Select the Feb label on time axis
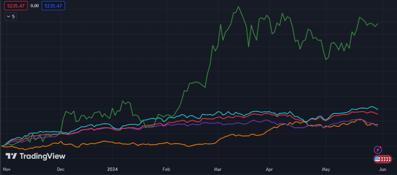Screen dimensions: 397x175 [166, 169]
